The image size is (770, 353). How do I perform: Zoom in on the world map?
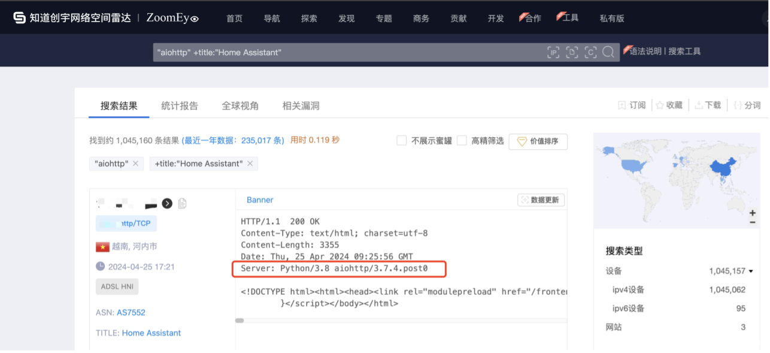tap(753, 213)
